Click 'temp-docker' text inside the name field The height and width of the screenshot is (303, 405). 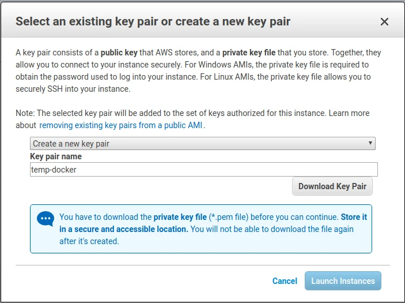[x=54, y=170]
